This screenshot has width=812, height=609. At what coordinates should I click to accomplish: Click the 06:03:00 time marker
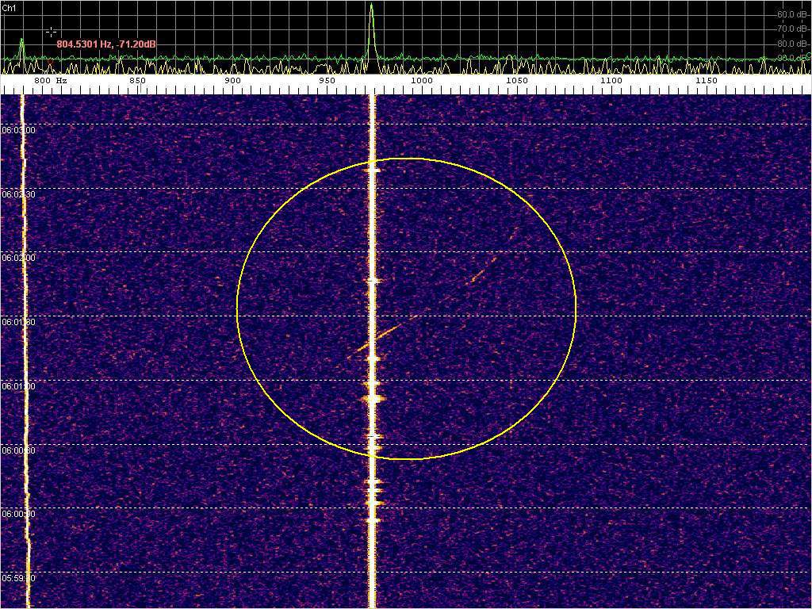click(17, 129)
